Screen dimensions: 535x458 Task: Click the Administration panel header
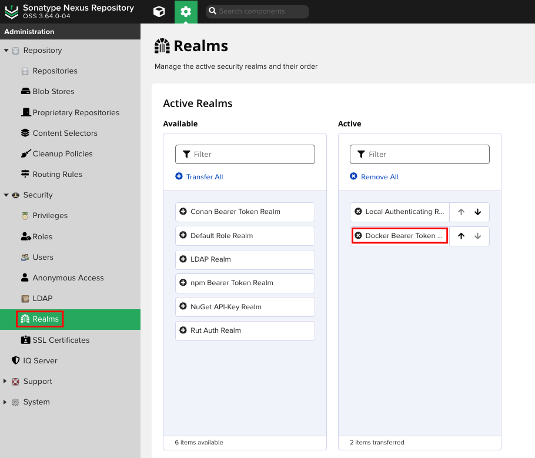point(71,31)
